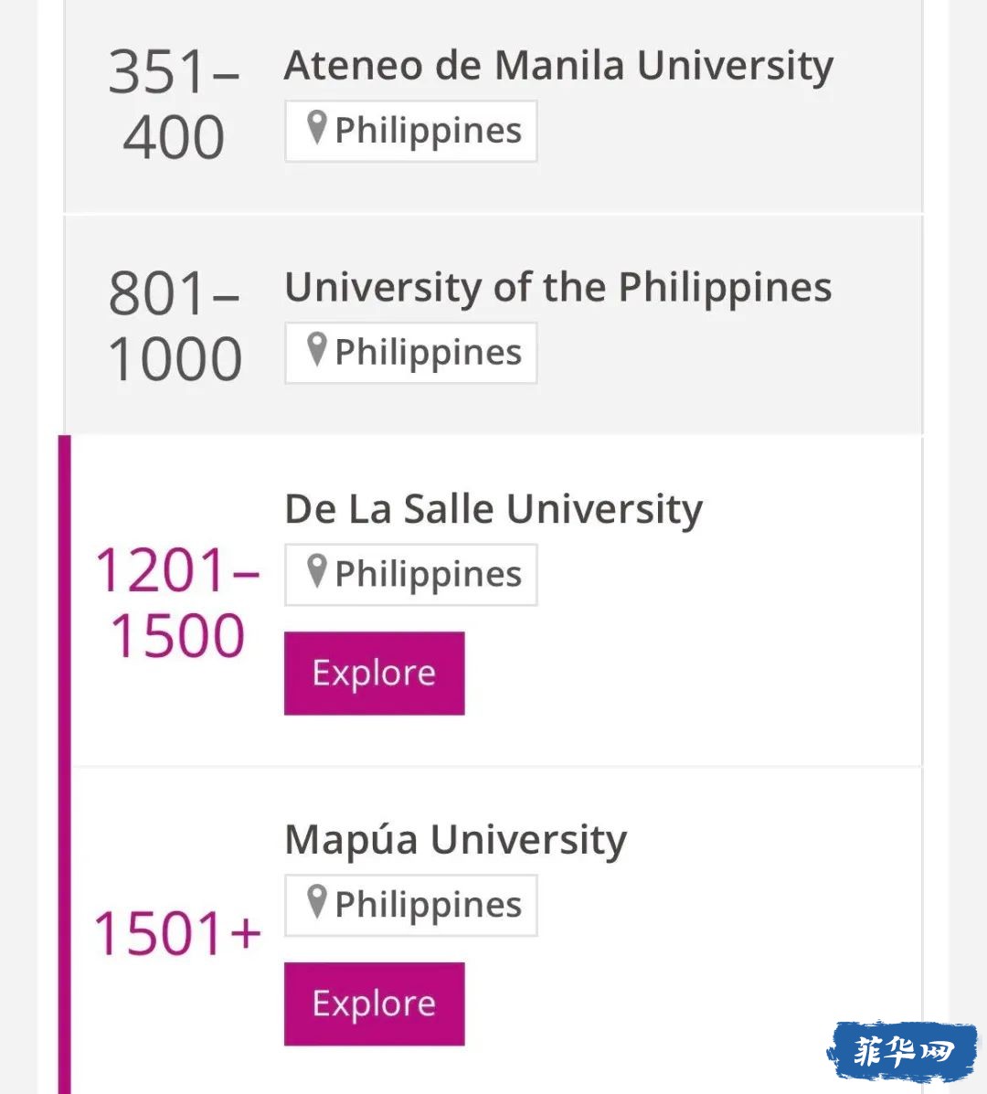987x1094 pixels.
Task: Open the Explore button for Mapúa University
Action: point(374,1004)
